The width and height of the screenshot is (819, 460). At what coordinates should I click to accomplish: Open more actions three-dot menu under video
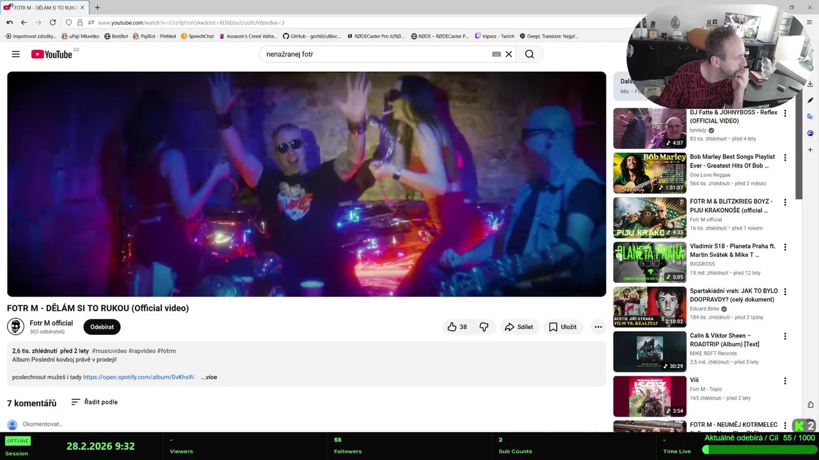tap(598, 327)
